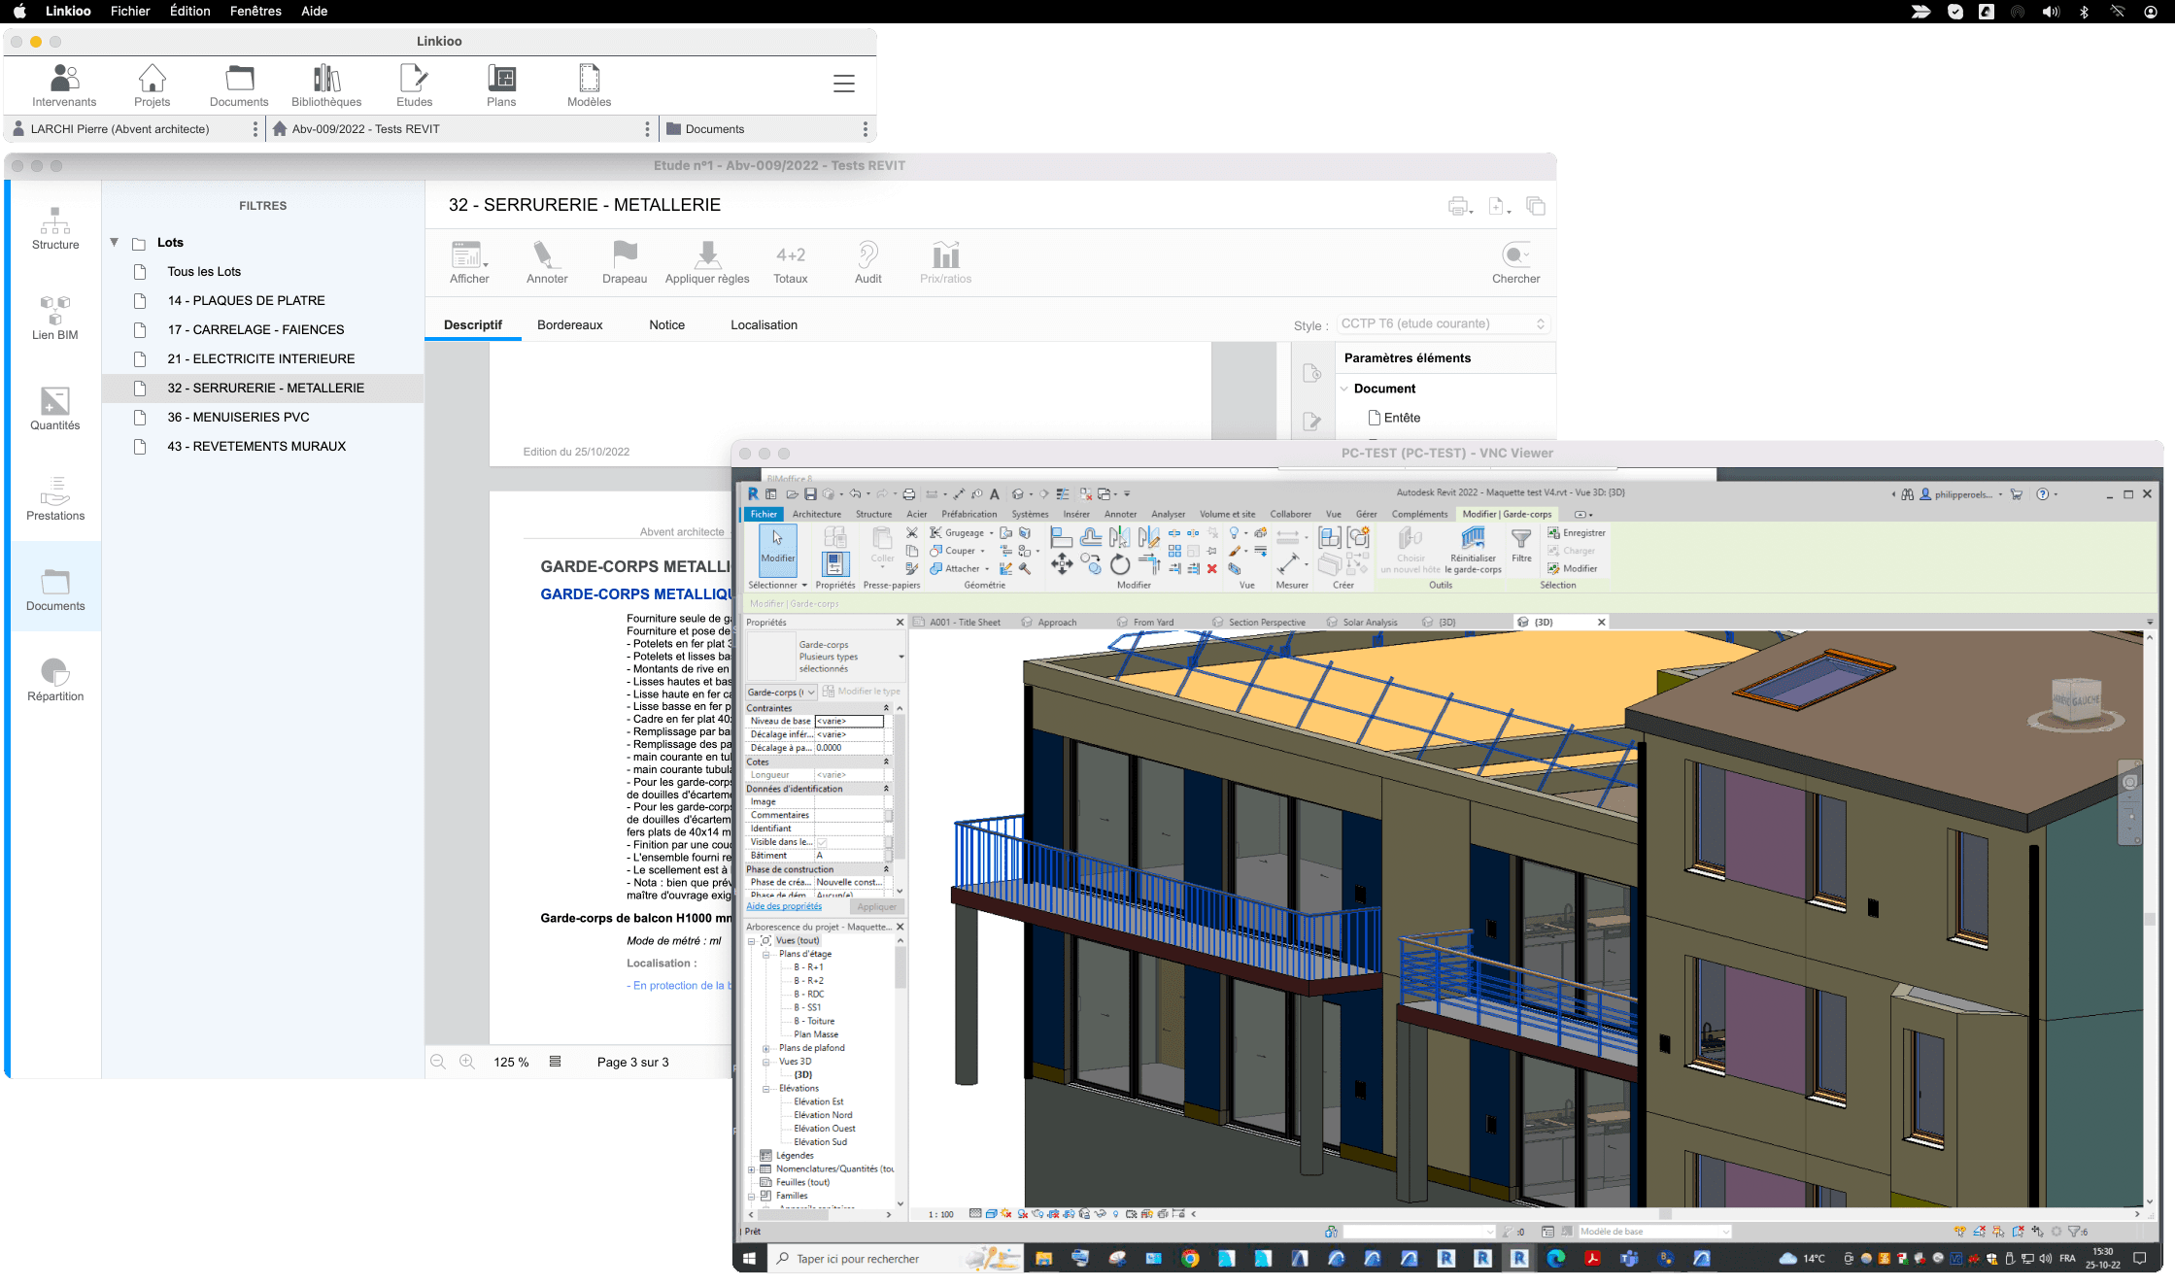Open the Style CCTP T6 dropdown
Image resolution: width=2175 pixels, height=1286 pixels.
pyautogui.click(x=1443, y=324)
